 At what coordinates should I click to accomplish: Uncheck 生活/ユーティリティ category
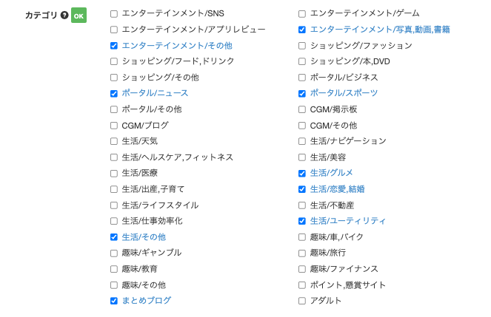coord(302,221)
